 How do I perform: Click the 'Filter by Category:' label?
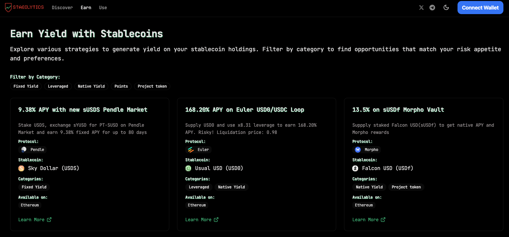tap(35, 77)
